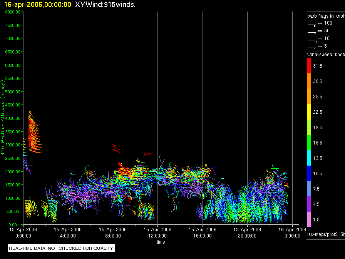Click the light blue 7.5 knots swatch
This screenshot has height=259, width=345.
pyautogui.click(x=309, y=189)
